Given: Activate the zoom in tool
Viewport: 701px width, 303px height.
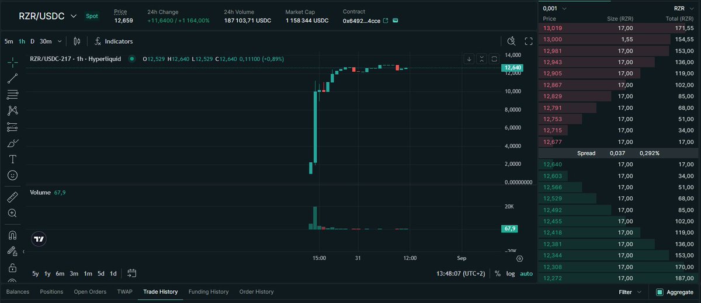Looking at the screenshot, I should pos(12,213).
